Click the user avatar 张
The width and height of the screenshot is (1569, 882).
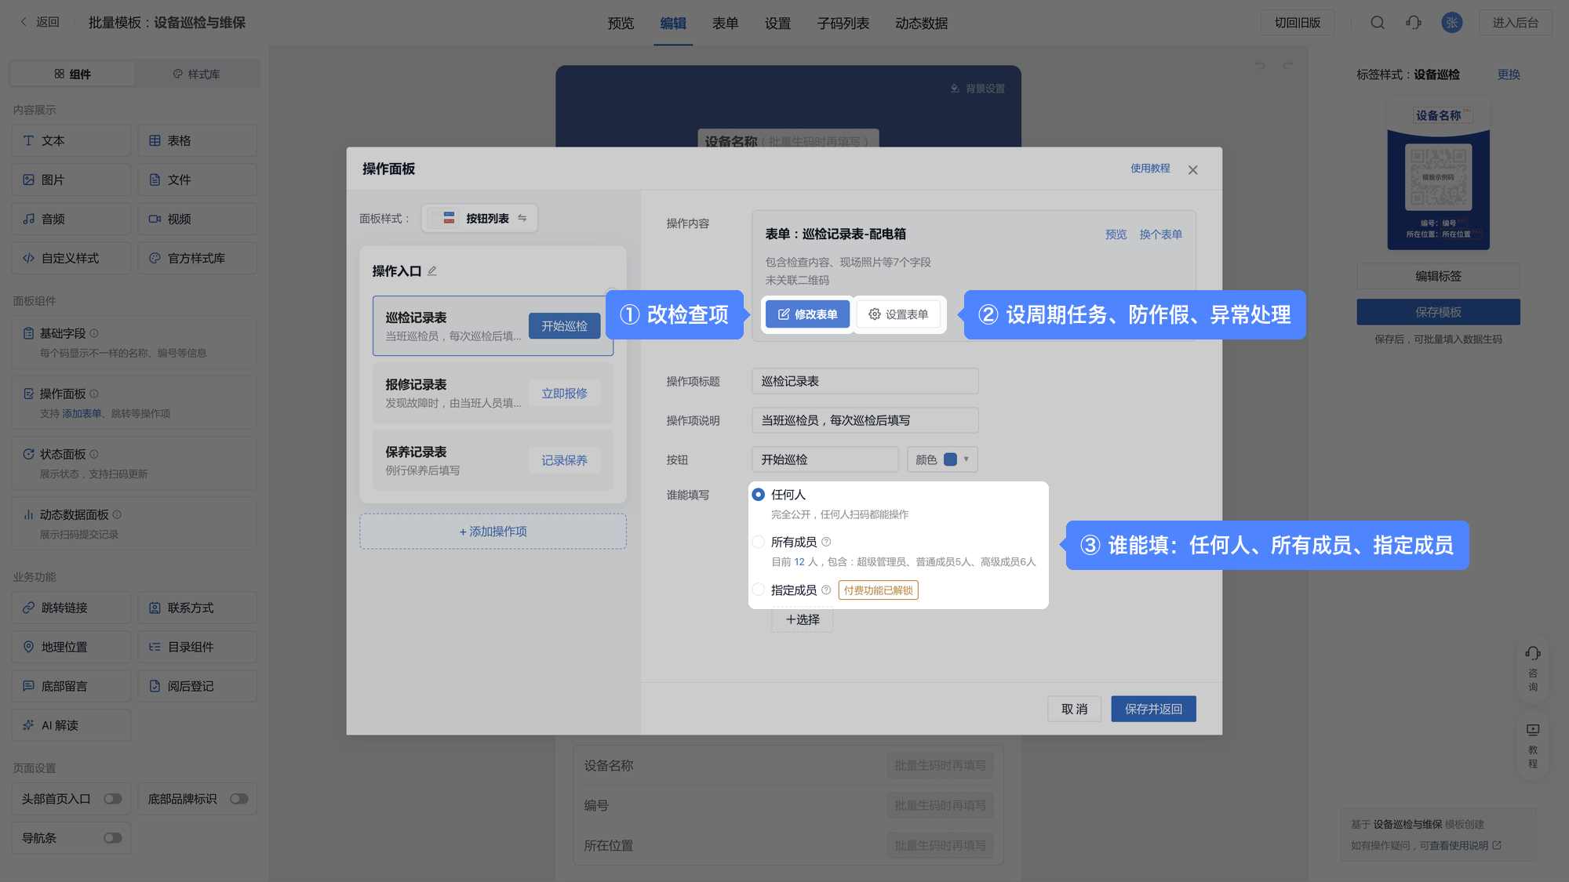tap(1451, 23)
